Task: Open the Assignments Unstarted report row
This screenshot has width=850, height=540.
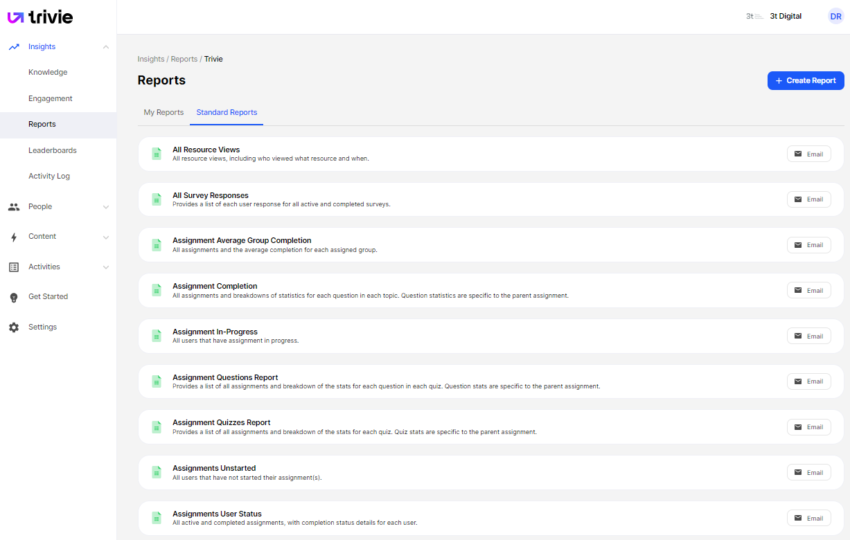Action: pyautogui.click(x=214, y=469)
